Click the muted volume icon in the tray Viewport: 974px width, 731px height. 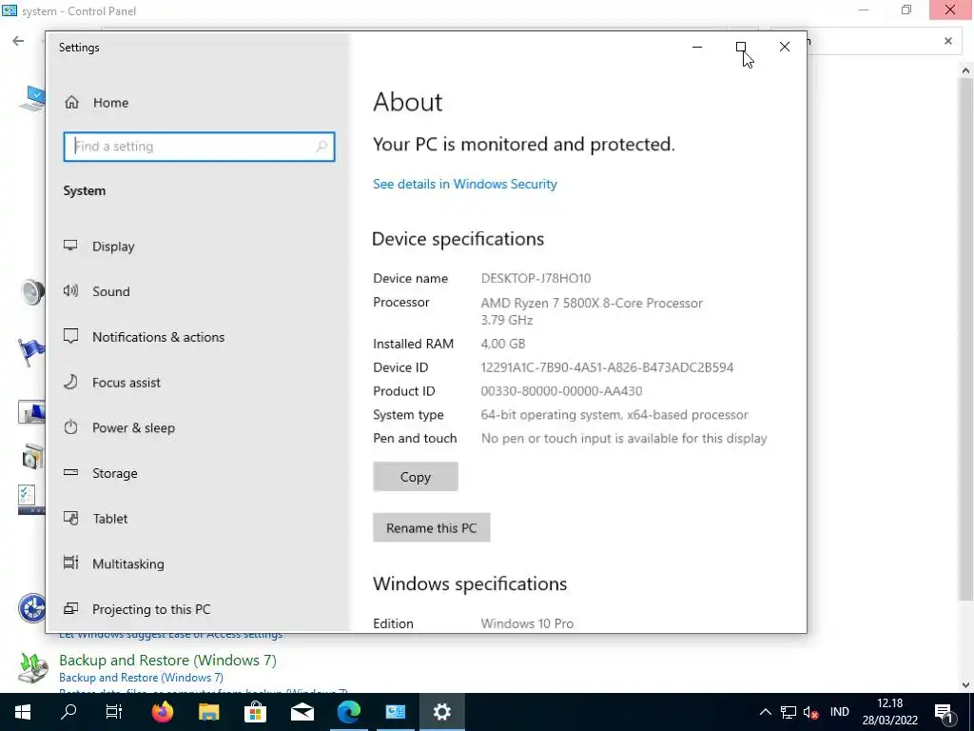[810, 712]
